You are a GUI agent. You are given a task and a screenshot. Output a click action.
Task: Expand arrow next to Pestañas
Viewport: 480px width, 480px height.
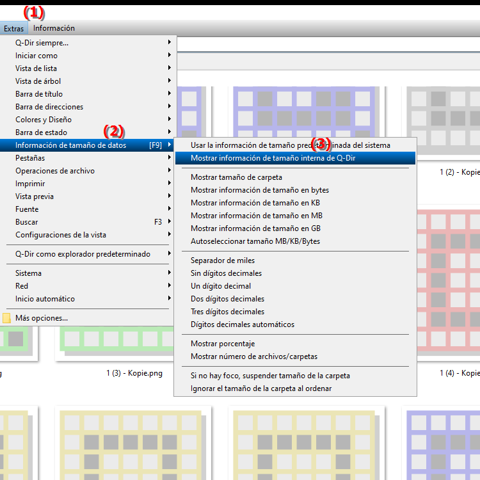click(170, 157)
